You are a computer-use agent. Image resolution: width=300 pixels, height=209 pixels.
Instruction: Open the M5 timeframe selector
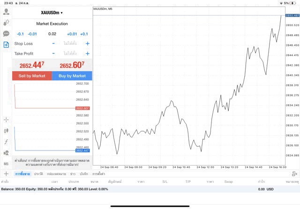[x=6, y=164]
